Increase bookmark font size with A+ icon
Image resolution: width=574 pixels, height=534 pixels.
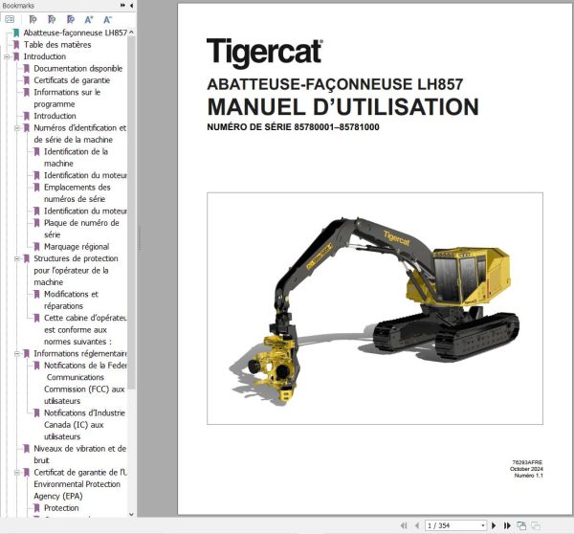pyautogui.click(x=89, y=19)
